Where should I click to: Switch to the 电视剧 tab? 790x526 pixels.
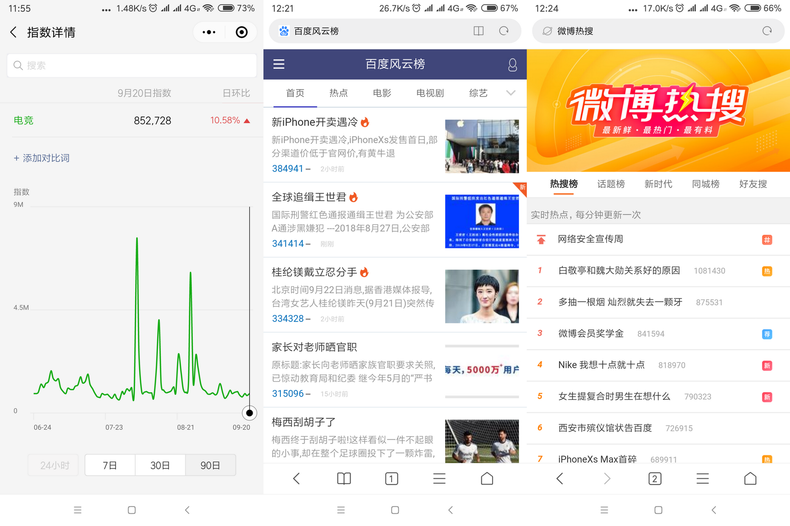click(430, 93)
